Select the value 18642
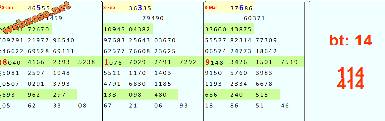The height and width of the screenshot is (121, 385). point(266,51)
